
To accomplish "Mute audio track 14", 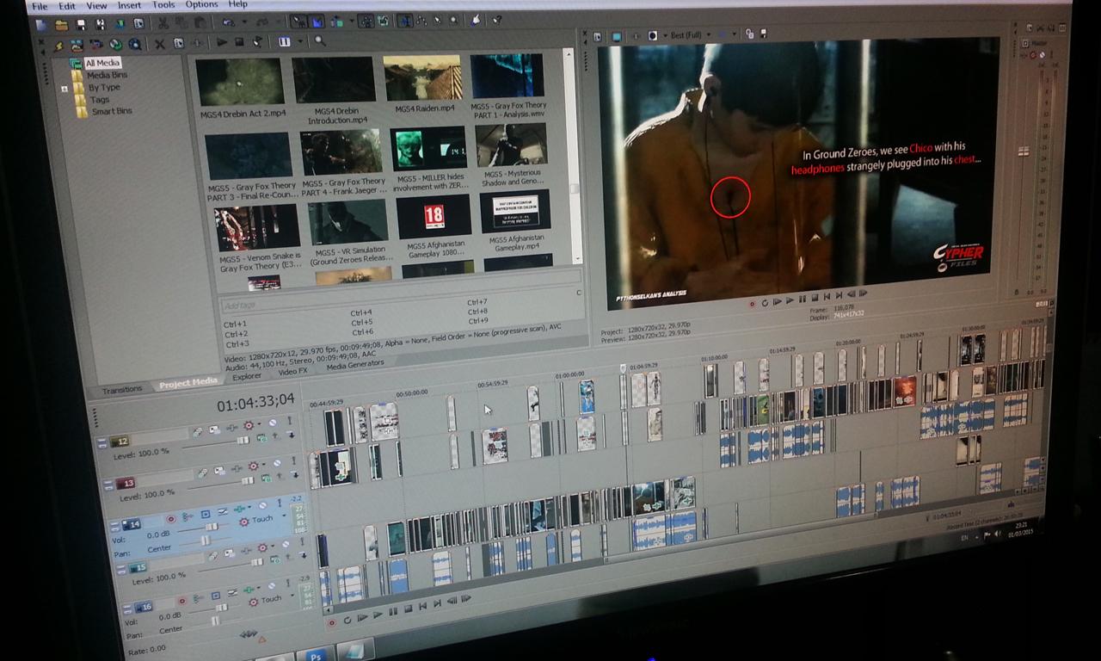I will tap(262, 505).
